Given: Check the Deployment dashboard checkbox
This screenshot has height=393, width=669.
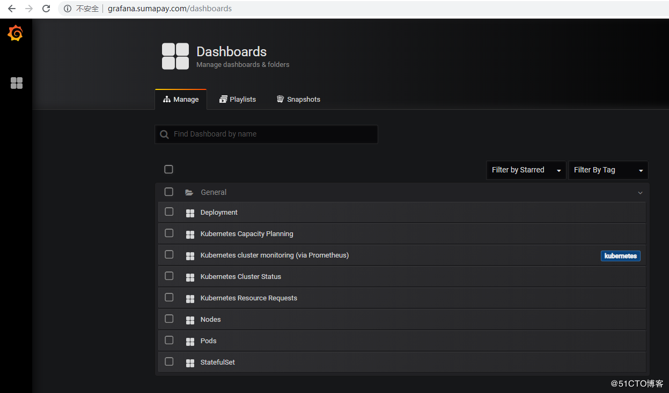Looking at the screenshot, I should click(169, 212).
